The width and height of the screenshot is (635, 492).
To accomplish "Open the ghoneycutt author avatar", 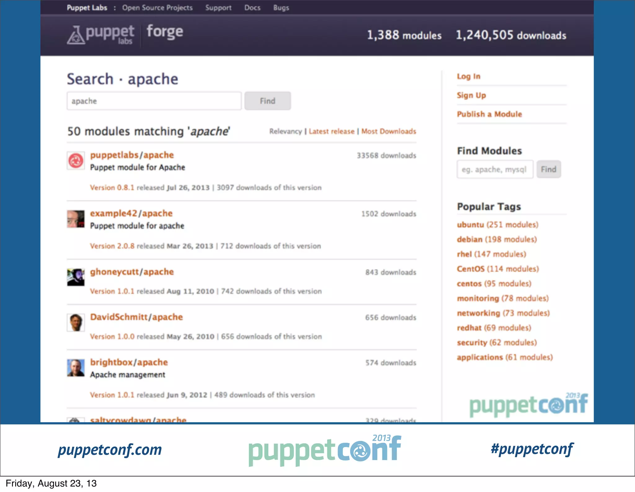I will [76, 277].
